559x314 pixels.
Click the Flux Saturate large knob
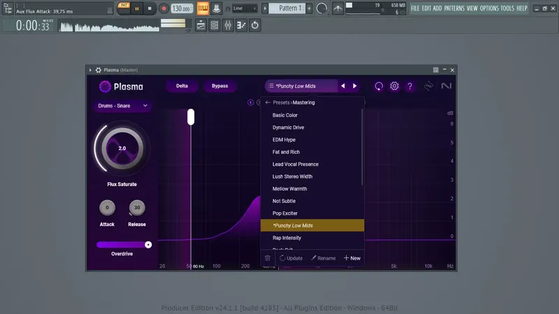(x=122, y=148)
